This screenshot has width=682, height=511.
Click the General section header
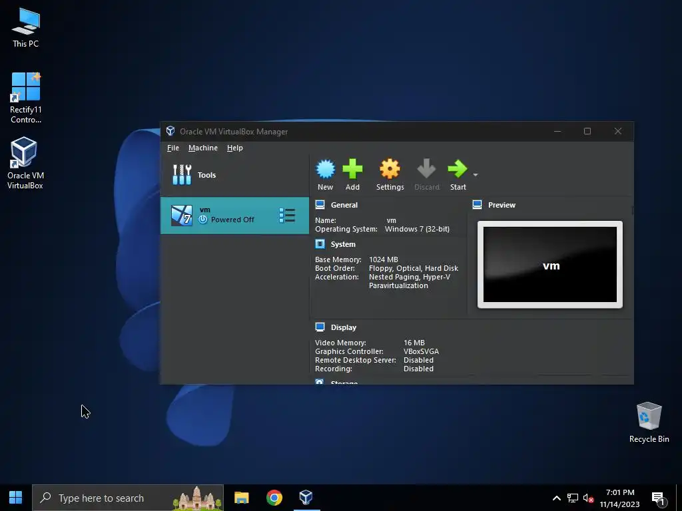[344, 205]
